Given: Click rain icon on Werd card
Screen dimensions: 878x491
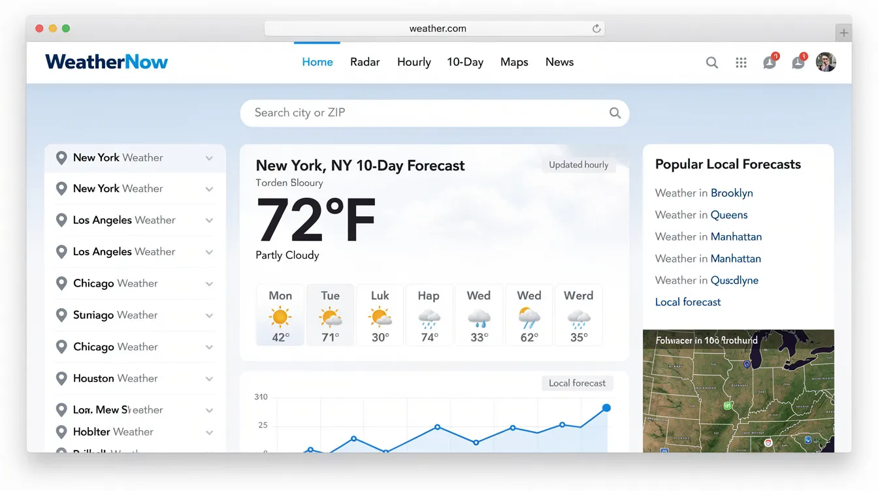Looking at the screenshot, I should pos(579,318).
